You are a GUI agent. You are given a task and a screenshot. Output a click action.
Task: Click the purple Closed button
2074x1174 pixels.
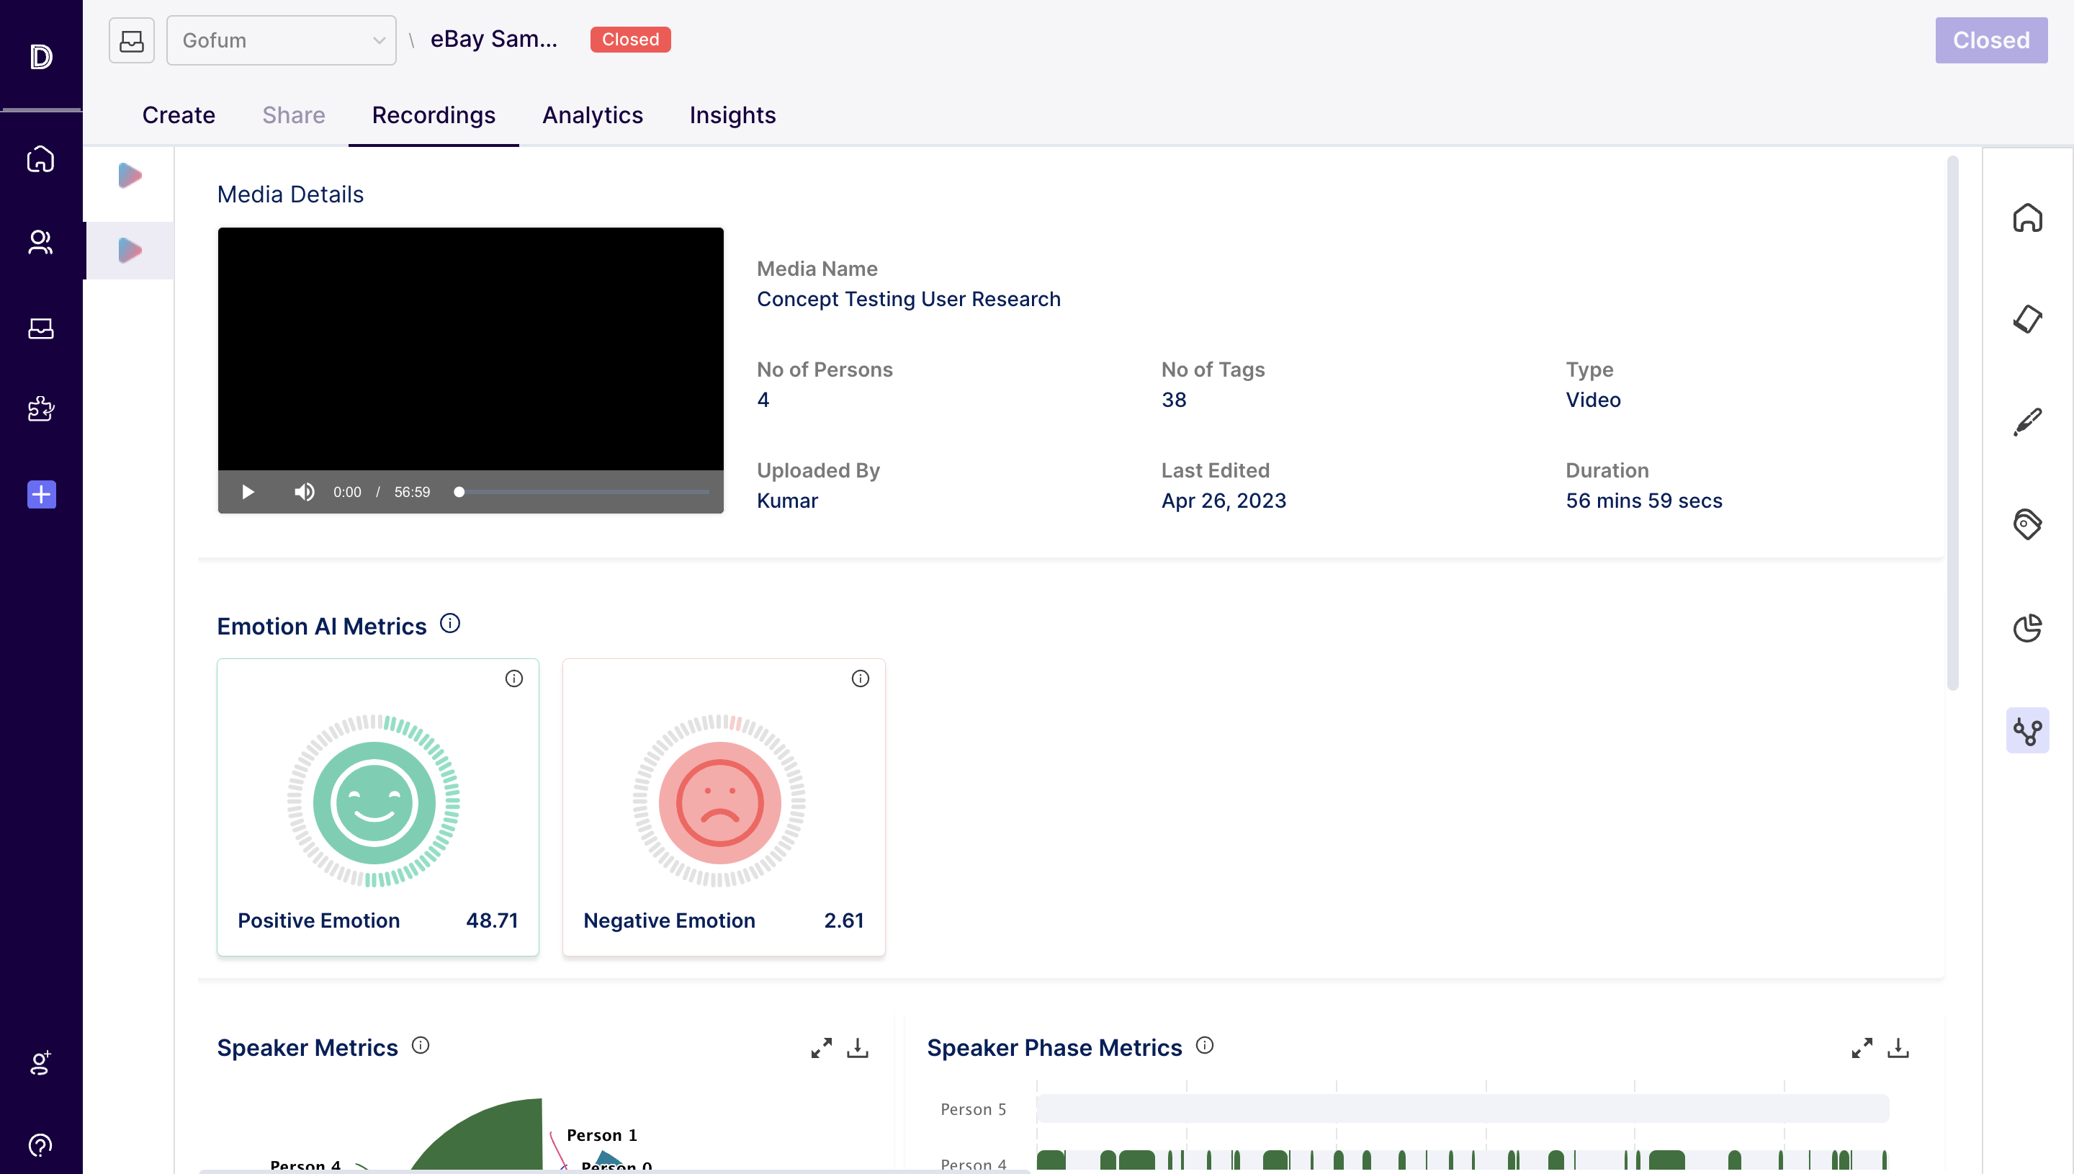click(x=1991, y=40)
